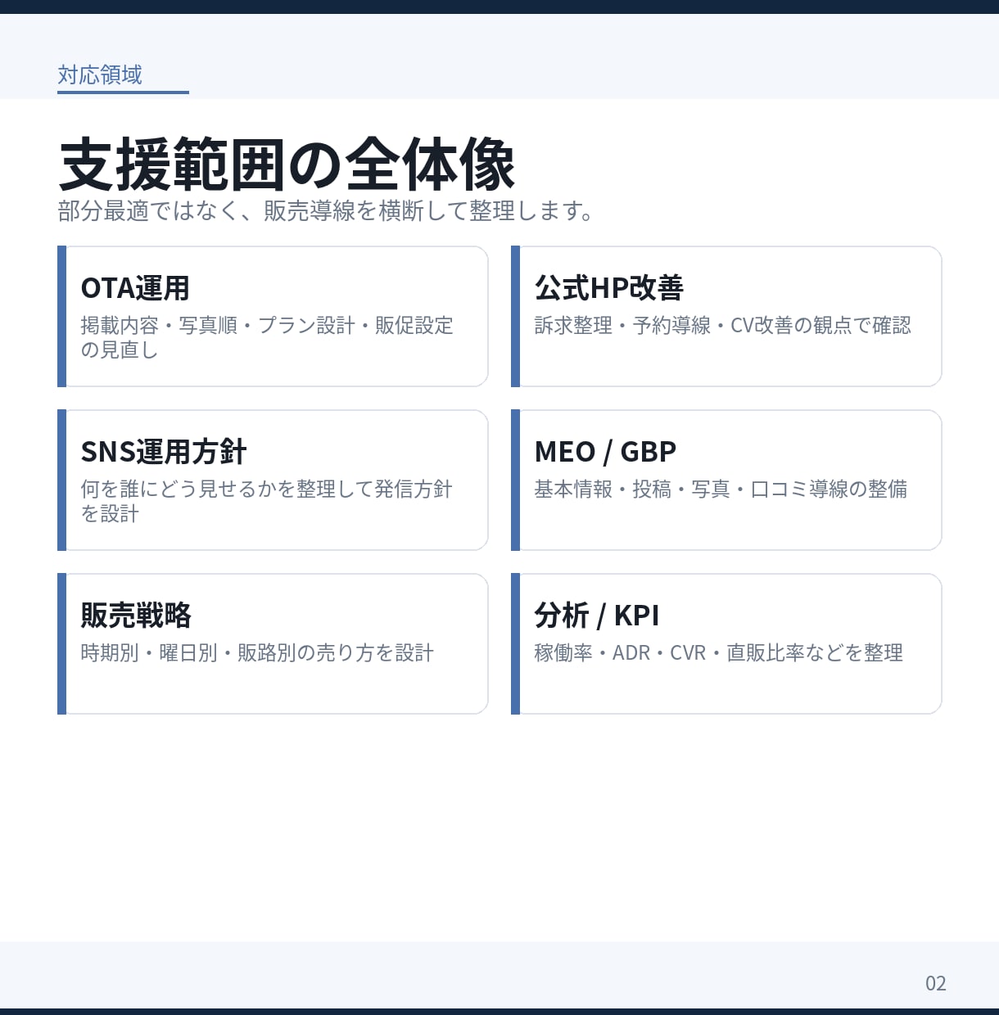
Task: Click the page number 02
Action: (935, 983)
